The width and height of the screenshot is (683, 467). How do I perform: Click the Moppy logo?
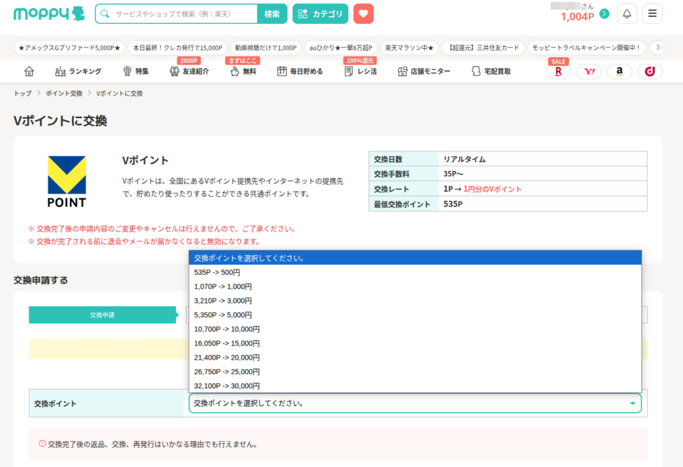coord(49,14)
